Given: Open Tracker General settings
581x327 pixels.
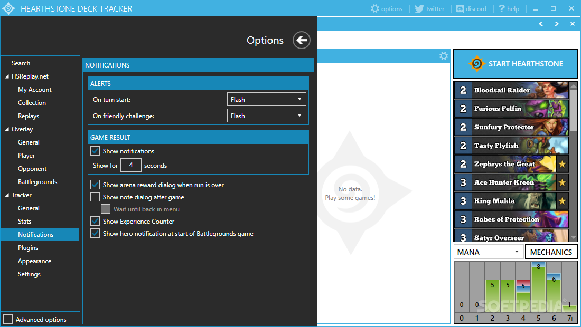Looking at the screenshot, I should click(29, 208).
